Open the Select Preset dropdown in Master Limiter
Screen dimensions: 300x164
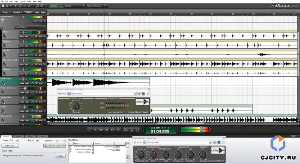tap(135, 94)
